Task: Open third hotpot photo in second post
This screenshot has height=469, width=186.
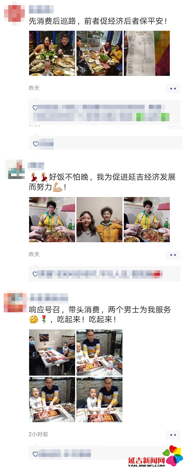Action: (147, 219)
